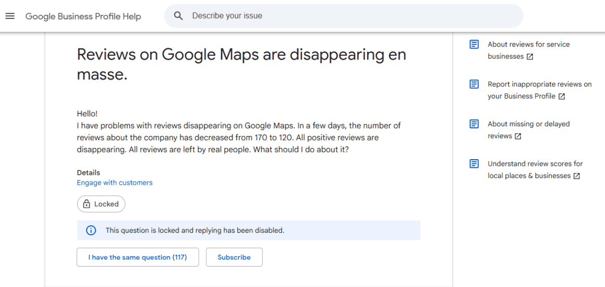Click the Locked status chip
The width and height of the screenshot is (605, 287).
[x=101, y=204]
